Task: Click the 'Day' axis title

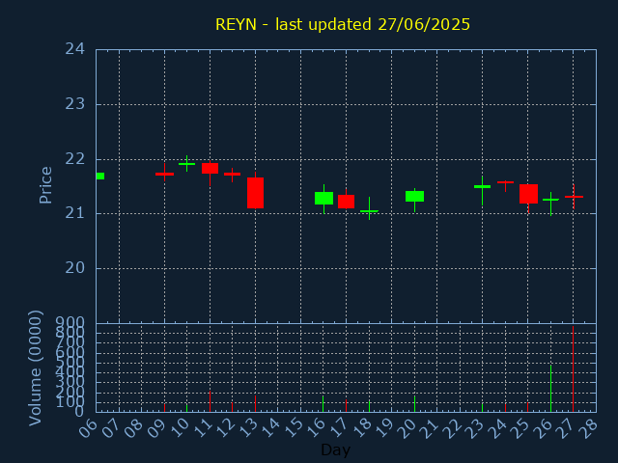Action: (x=335, y=449)
